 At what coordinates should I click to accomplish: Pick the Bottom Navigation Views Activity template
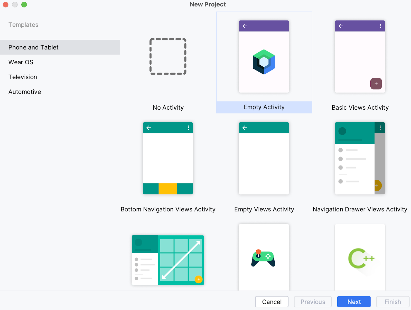[168, 158]
